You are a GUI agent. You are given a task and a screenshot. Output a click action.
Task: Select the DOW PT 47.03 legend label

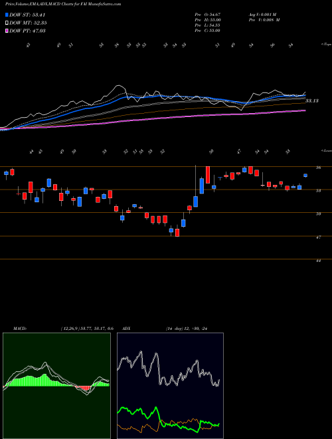point(27,31)
